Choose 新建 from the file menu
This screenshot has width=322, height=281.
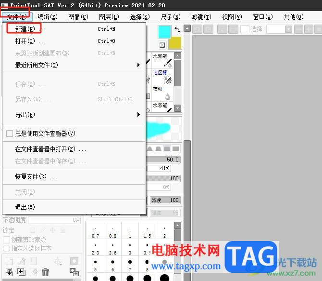pos(74,29)
